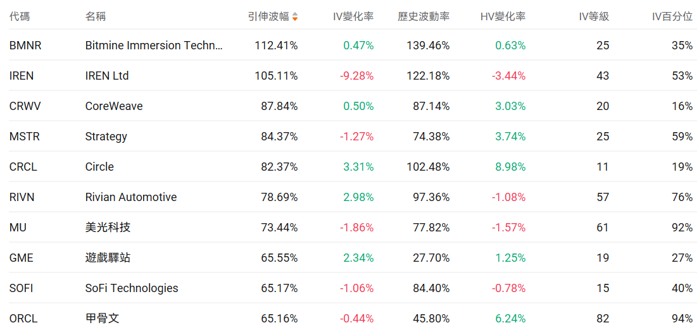Click BMNR's 112.41% implied volatility value
Screen dimensions: 697x330
(x=276, y=46)
